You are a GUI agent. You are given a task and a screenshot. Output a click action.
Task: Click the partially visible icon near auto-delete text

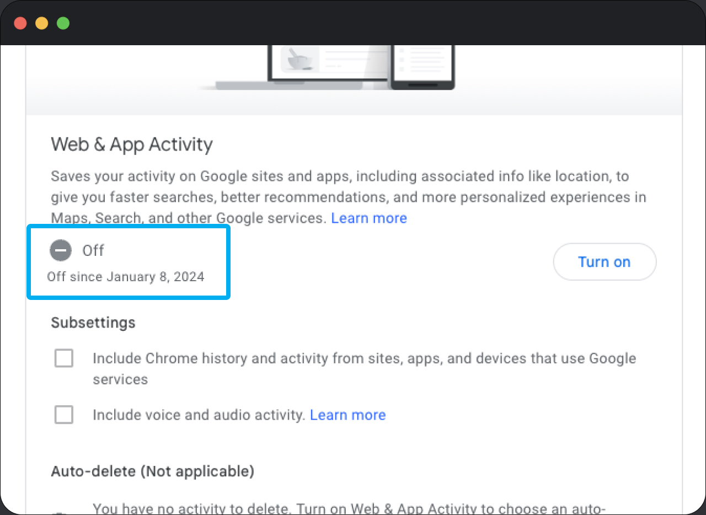coord(60,512)
